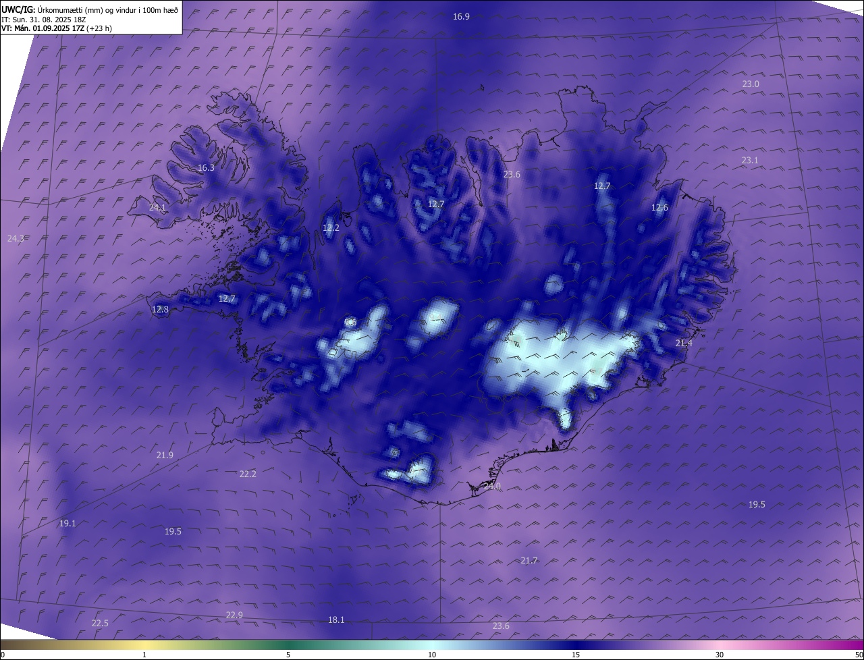Screen dimensions: 864x660
Task: Click the color scale tick labeled 10
Action: (432, 655)
